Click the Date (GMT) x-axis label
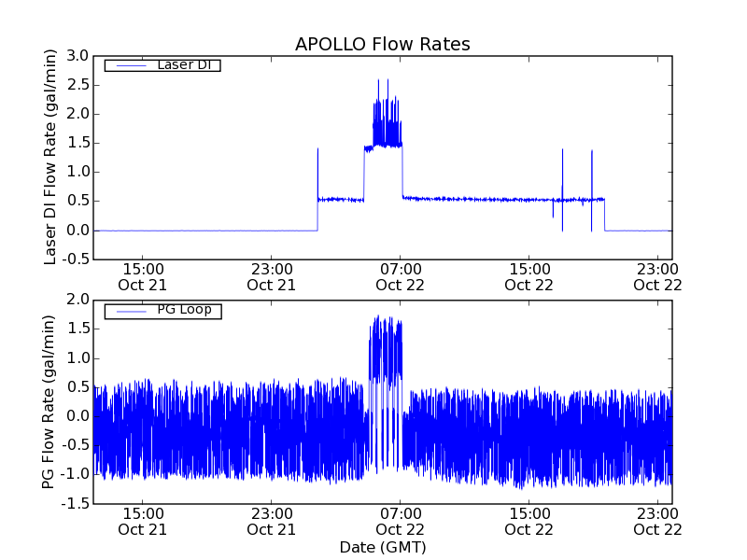This screenshot has width=747, height=560. (382, 547)
